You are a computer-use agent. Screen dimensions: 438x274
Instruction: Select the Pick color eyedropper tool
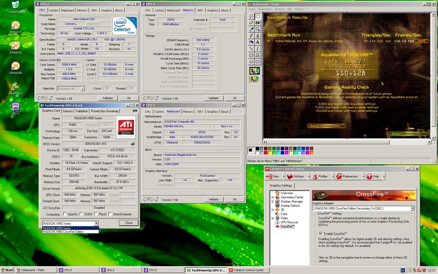coord(251,29)
